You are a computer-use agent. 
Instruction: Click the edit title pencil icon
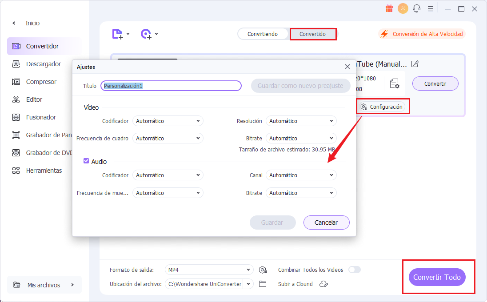415,64
